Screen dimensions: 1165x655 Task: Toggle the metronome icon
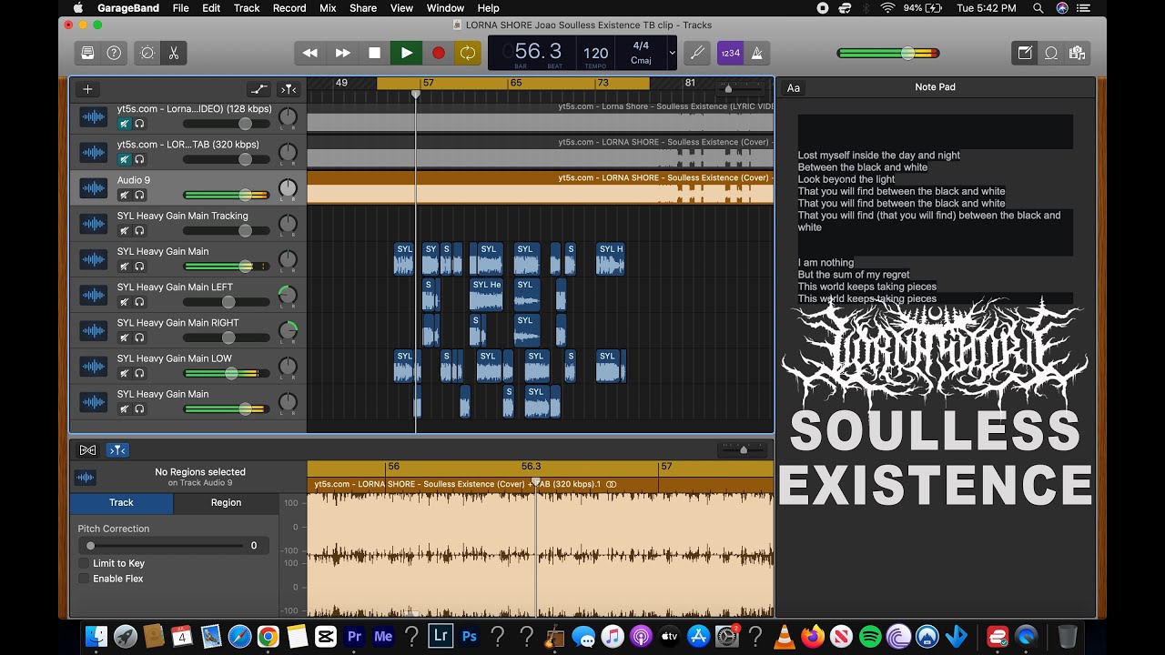point(757,53)
